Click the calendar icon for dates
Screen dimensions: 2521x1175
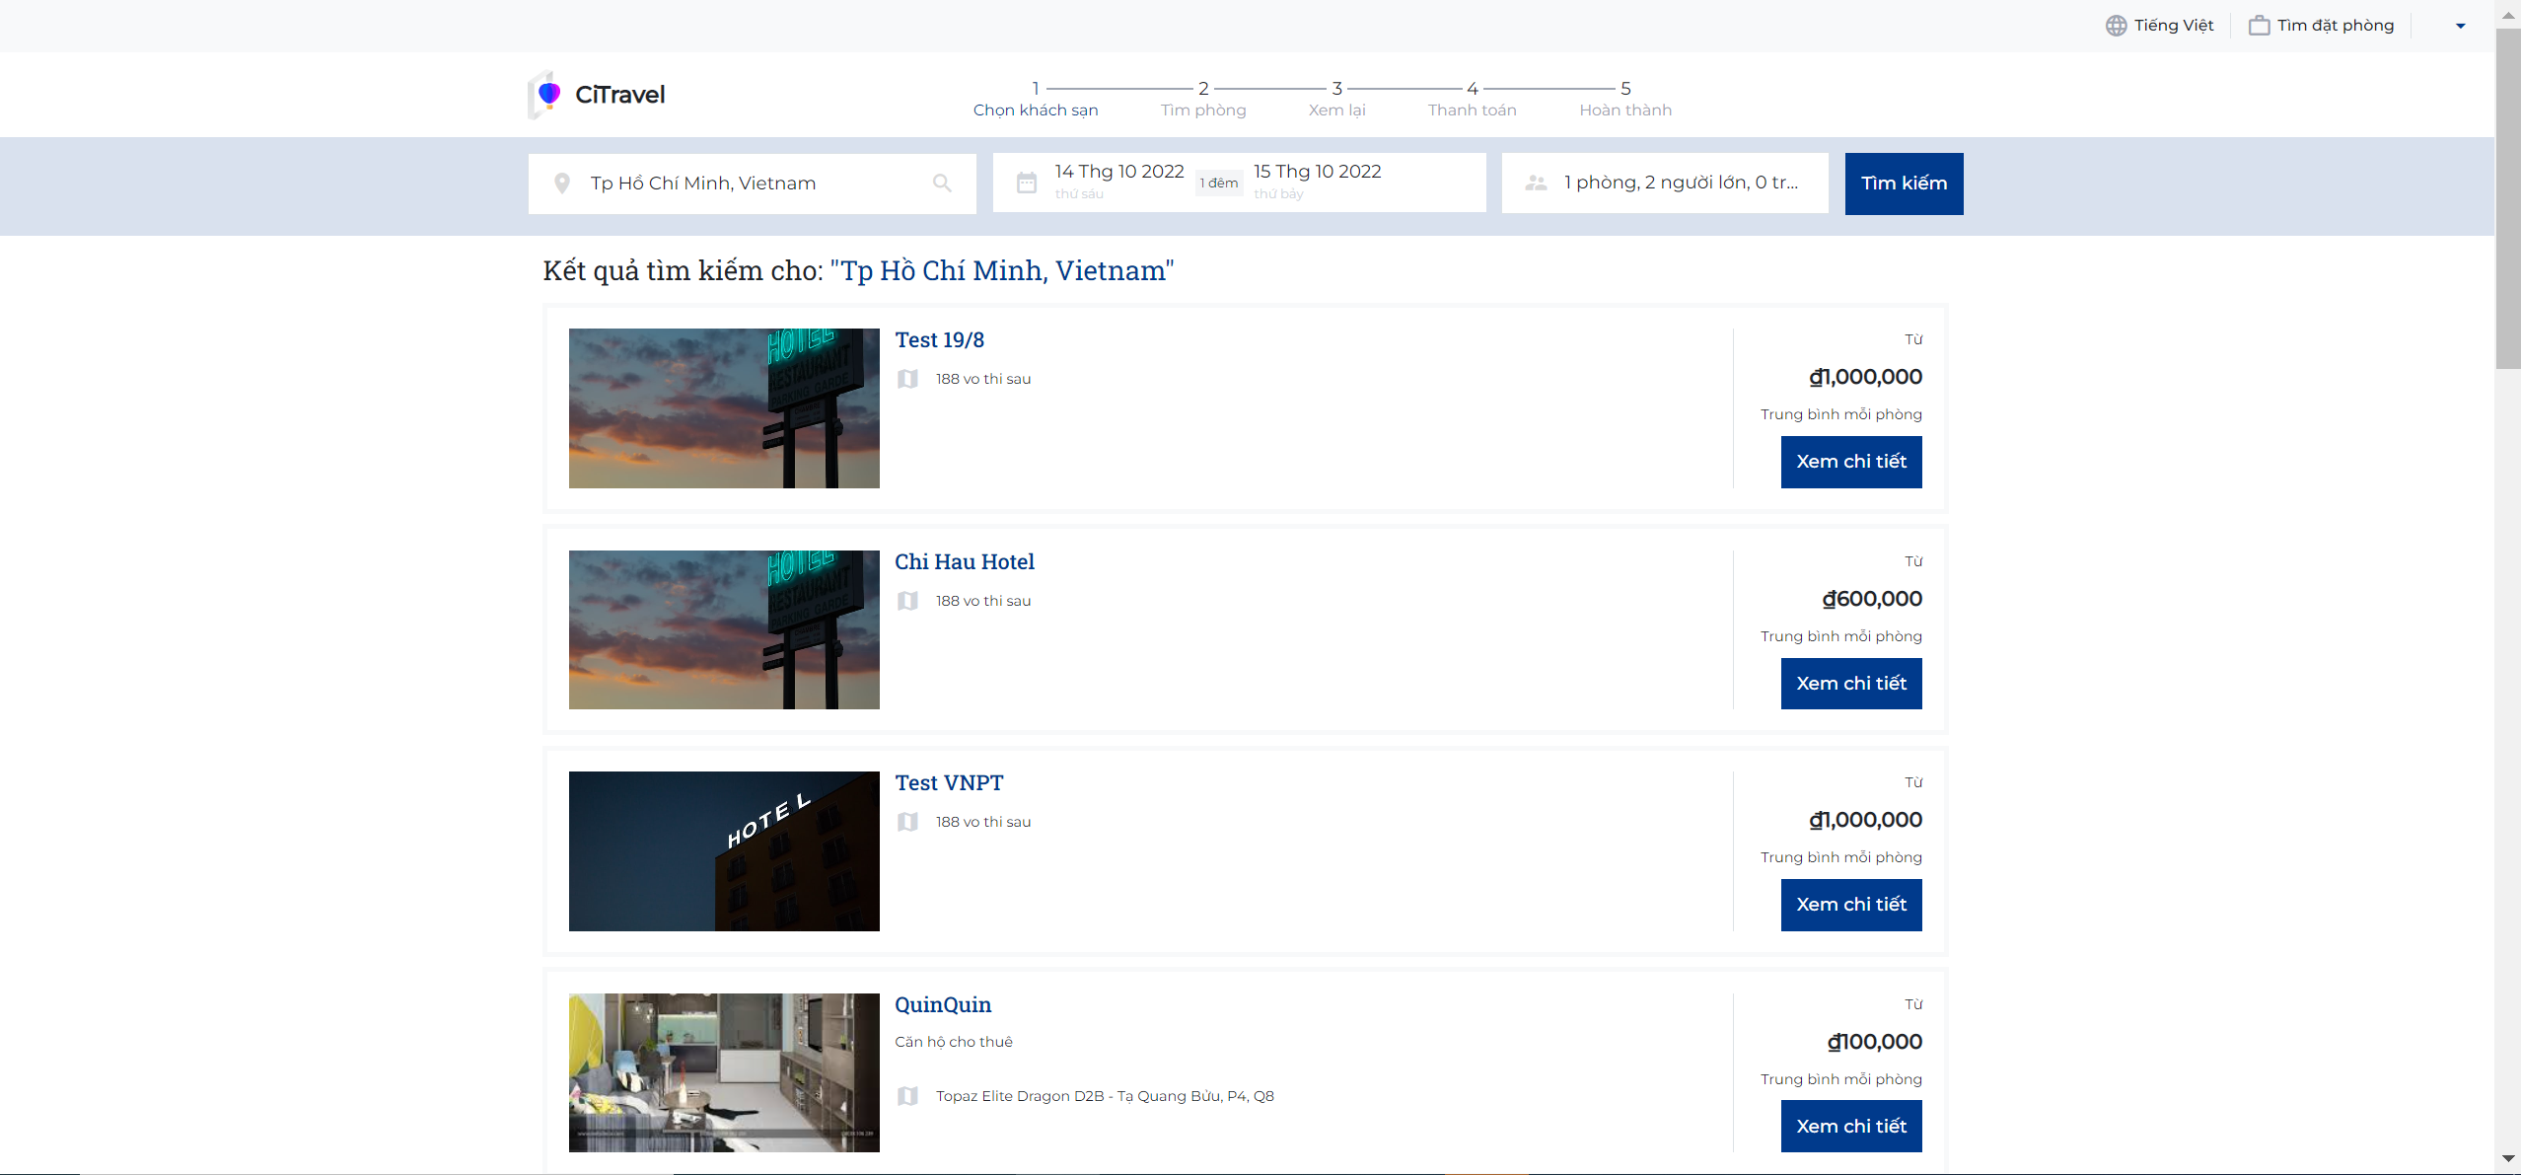click(x=1027, y=184)
